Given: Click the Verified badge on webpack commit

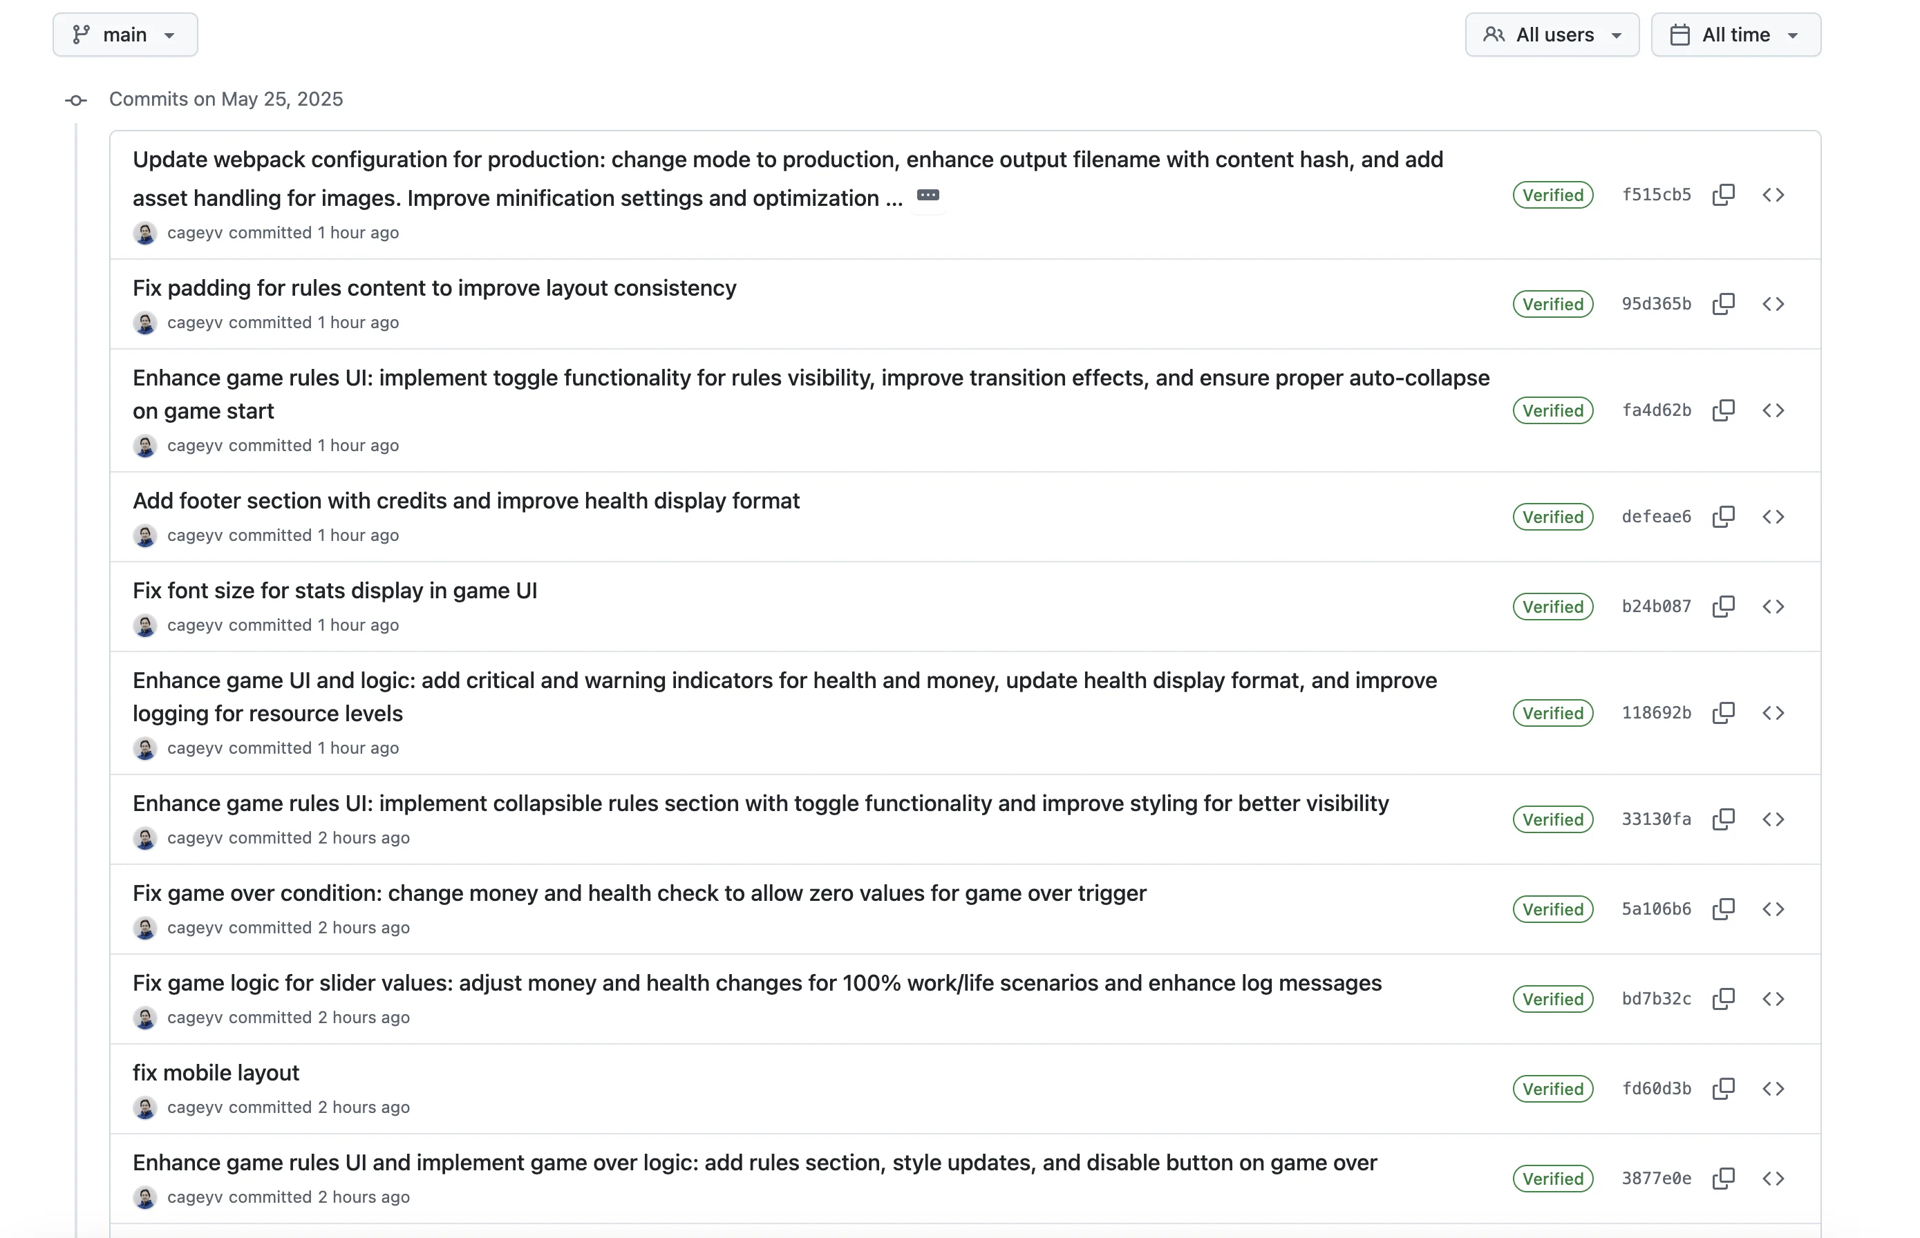Looking at the screenshot, I should tap(1552, 195).
